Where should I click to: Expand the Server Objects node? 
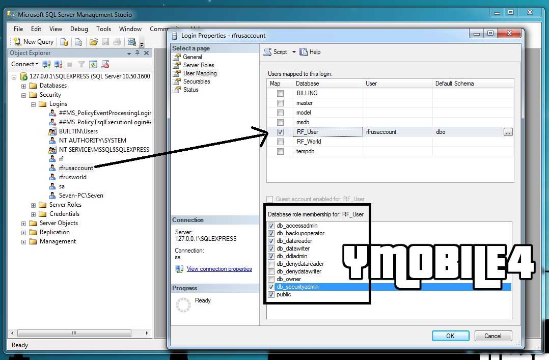point(23,224)
